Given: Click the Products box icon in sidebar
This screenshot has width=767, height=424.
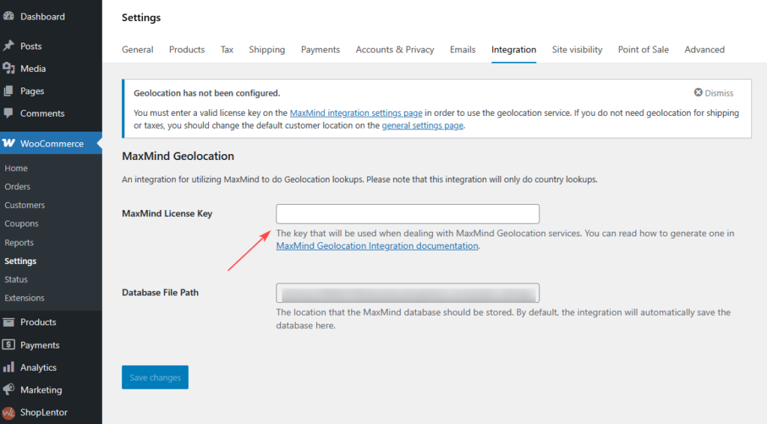Looking at the screenshot, I should 8,322.
